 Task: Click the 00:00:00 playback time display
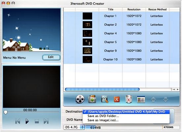tap(30, 110)
